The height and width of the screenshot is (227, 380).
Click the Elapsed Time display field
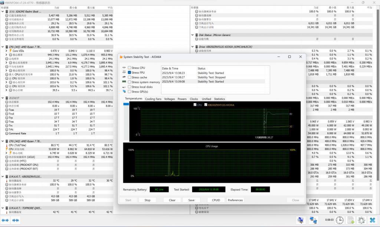[x=260, y=189]
